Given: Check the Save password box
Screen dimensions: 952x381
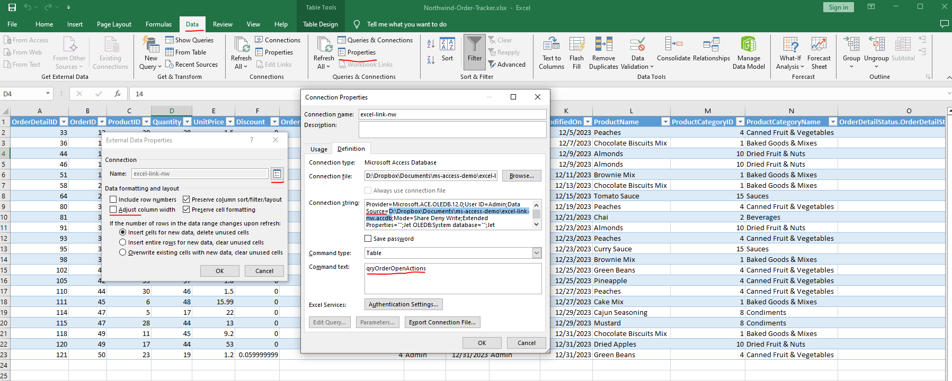Looking at the screenshot, I should point(368,239).
